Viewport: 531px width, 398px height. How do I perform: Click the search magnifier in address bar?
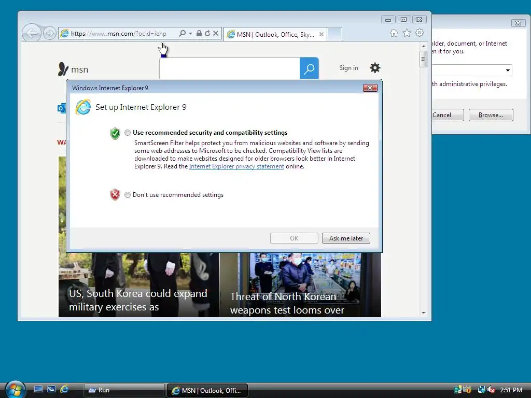(182, 33)
